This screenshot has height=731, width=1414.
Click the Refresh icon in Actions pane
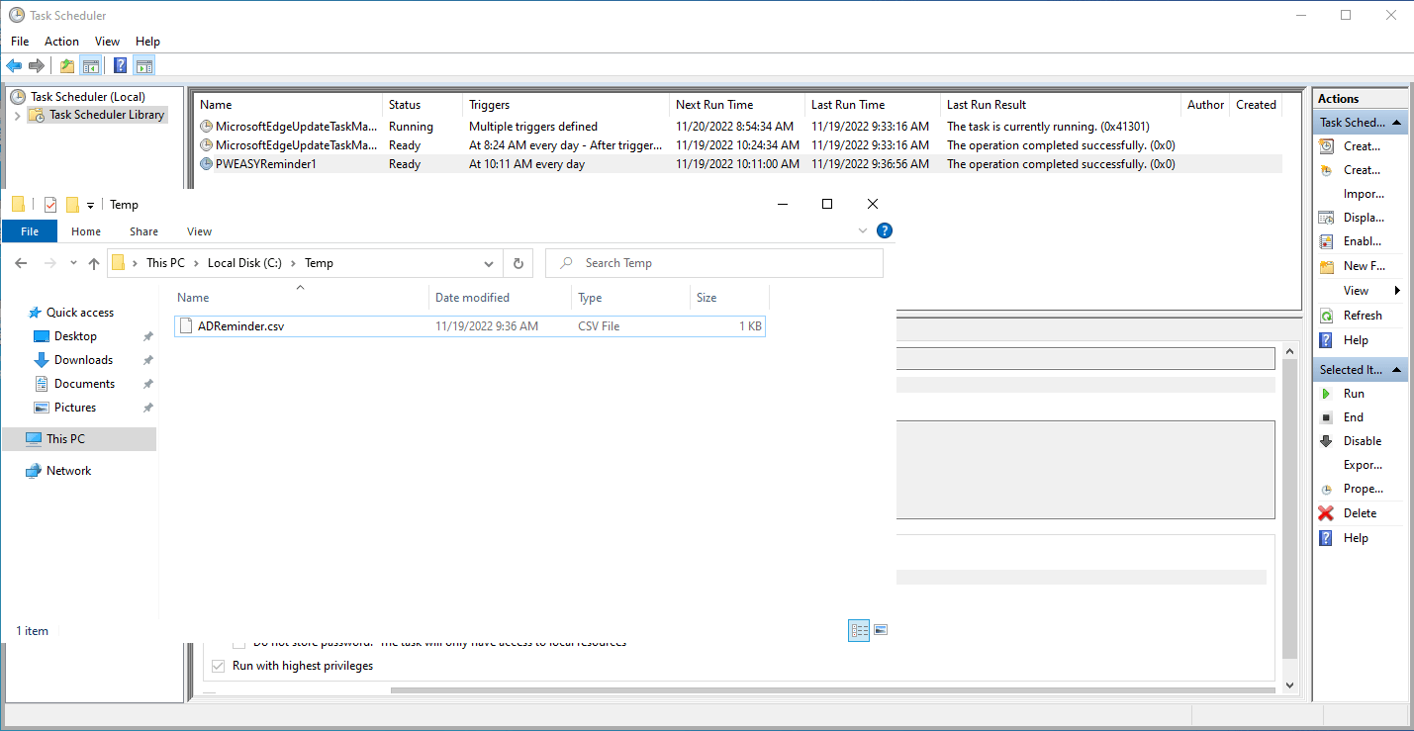pyautogui.click(x=1326, y=316)
